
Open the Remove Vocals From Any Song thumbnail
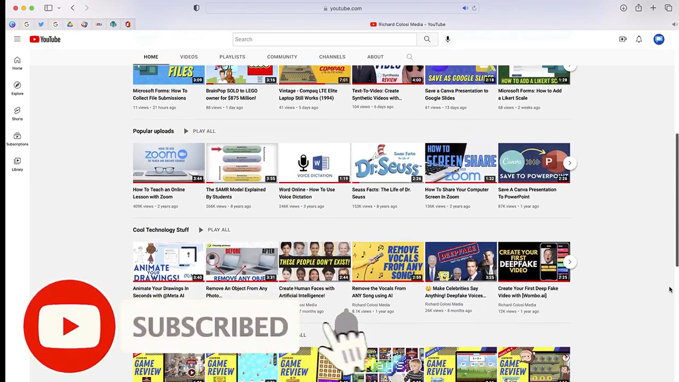pos(388,262)
